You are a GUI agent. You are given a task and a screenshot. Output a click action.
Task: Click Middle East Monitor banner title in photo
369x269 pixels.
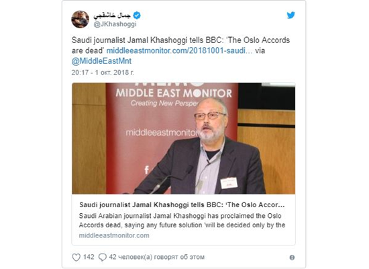[x=174, y=93]
